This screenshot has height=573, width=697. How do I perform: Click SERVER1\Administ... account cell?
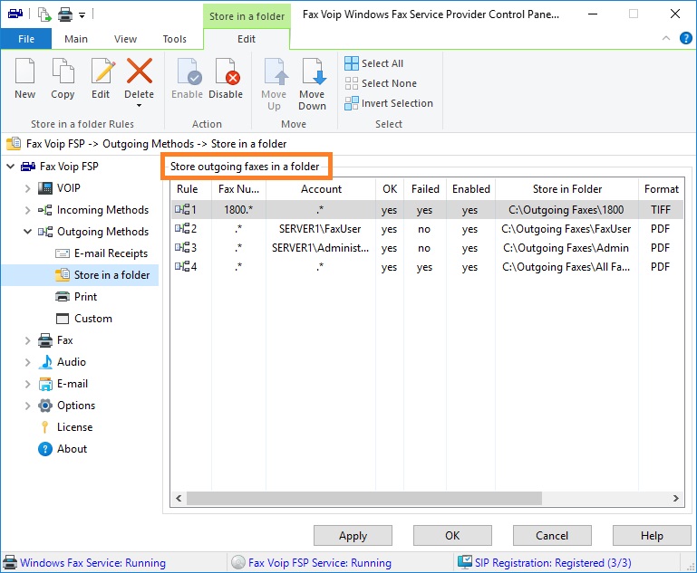pos(320,248)
